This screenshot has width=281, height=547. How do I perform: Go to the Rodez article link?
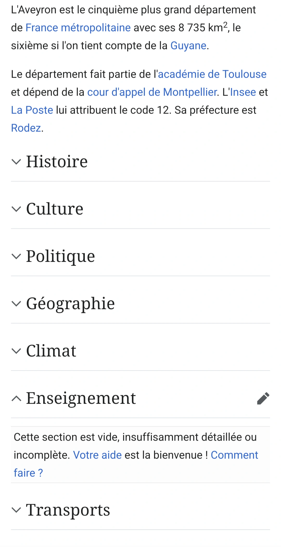[x=26, y=128]
